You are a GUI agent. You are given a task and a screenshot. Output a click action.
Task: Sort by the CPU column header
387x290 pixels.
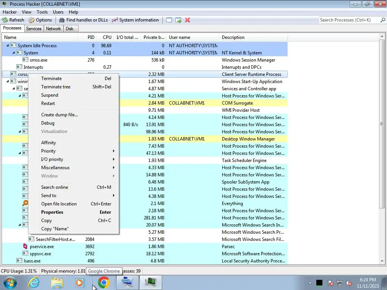point(105,37)
